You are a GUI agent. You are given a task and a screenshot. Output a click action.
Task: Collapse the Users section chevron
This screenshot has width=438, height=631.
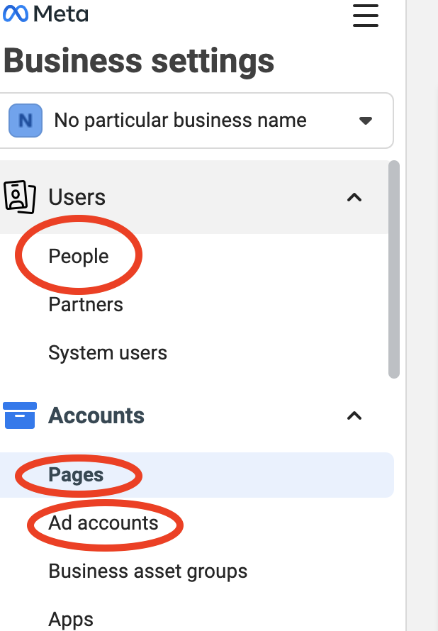(x=354, y=198)
